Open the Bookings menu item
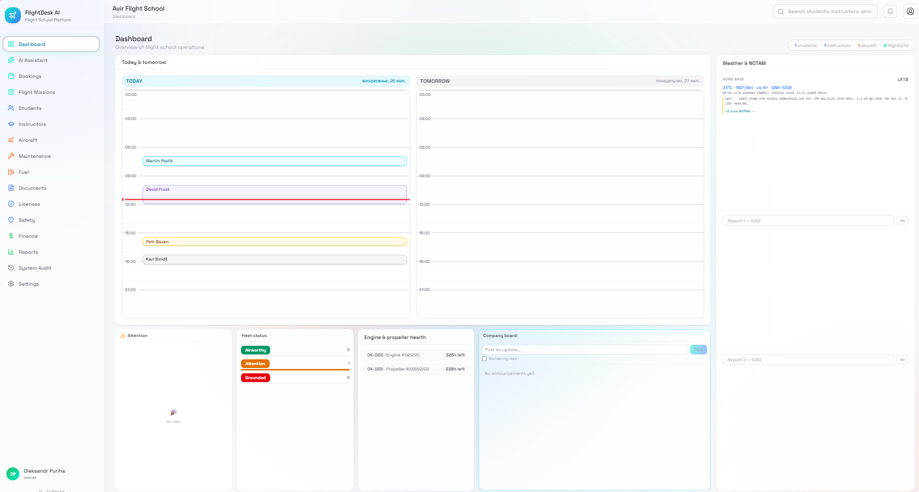 pyautogui.click(x=51, y=76)
